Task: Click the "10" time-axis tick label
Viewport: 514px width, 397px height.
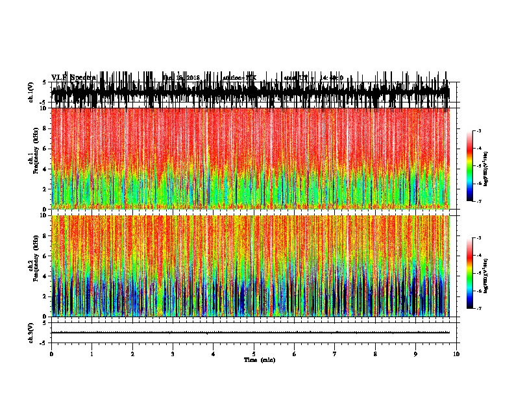Action: [x=456, y=354]
